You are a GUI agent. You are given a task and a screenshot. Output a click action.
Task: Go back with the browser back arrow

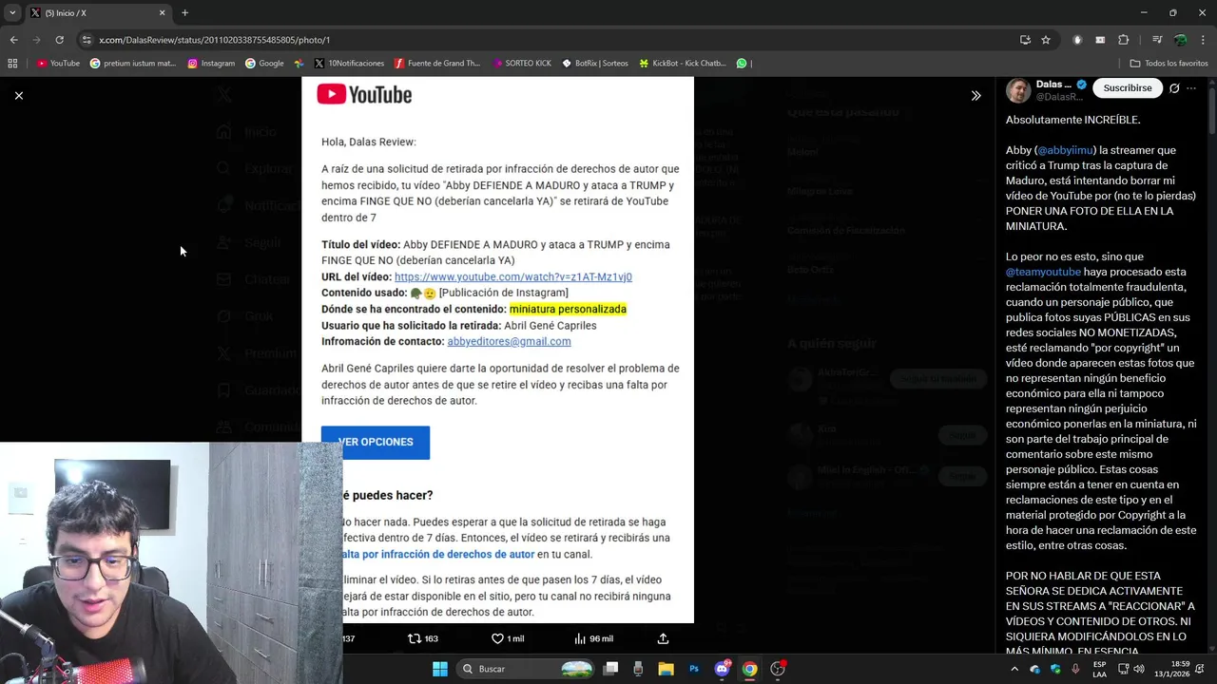[x=13, y=40]
